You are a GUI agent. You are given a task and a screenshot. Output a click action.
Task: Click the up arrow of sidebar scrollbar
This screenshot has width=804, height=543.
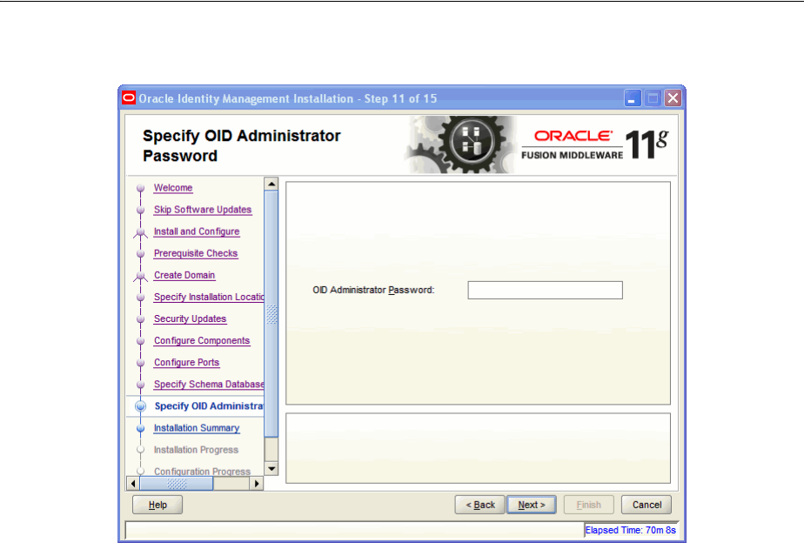[271, 184]
